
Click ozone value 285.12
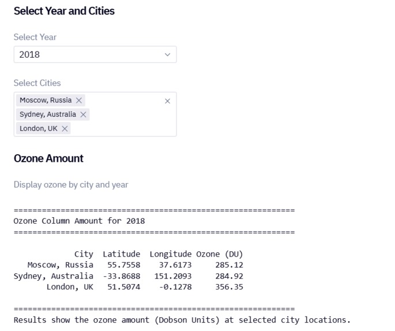pyautogui.click(x=229, y=265)
